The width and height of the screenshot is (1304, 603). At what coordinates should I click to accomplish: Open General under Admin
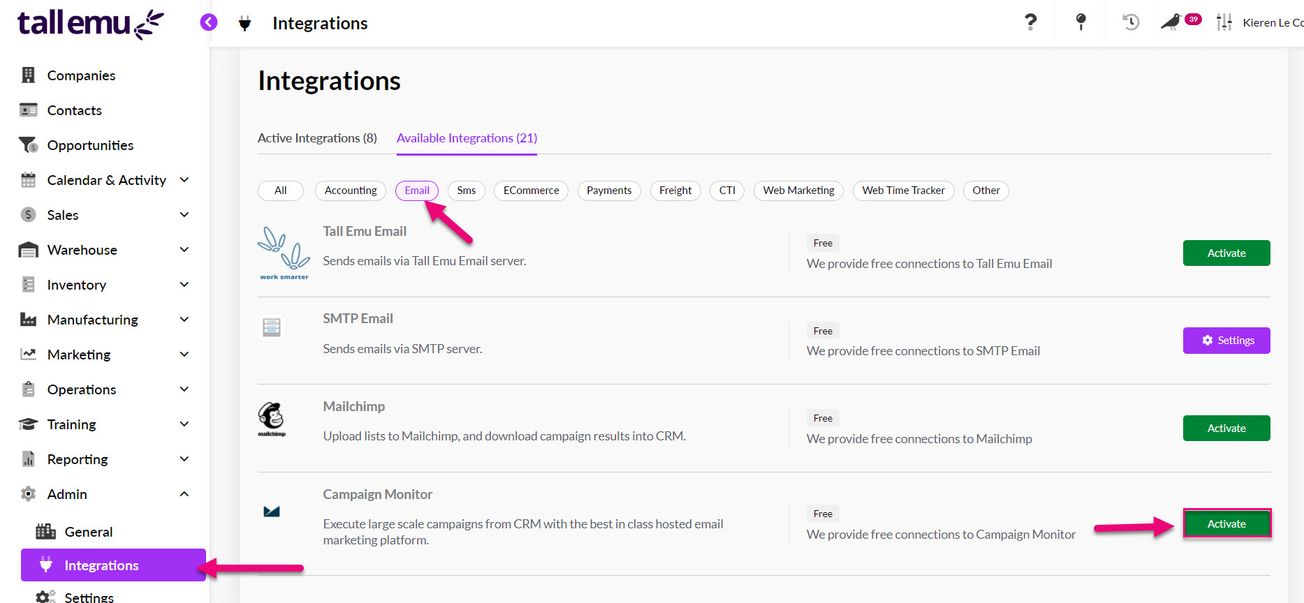(89, 532)
